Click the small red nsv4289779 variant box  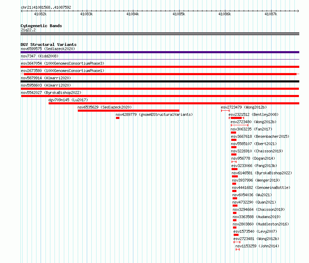118,118
